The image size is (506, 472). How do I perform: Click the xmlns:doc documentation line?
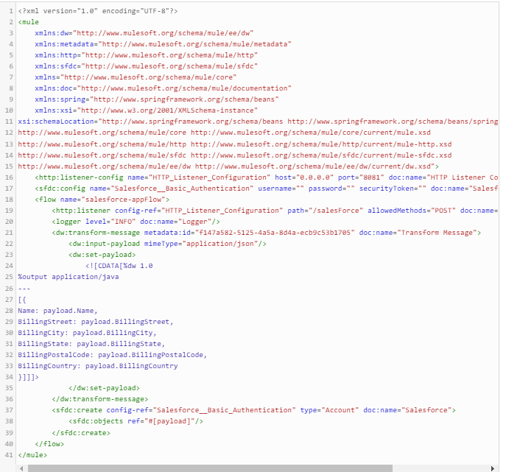163,88
